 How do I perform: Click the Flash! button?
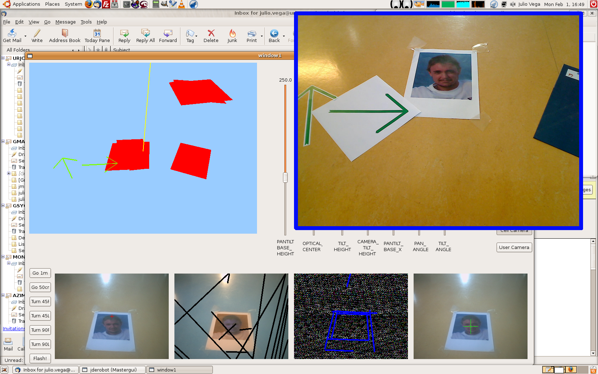40,359
